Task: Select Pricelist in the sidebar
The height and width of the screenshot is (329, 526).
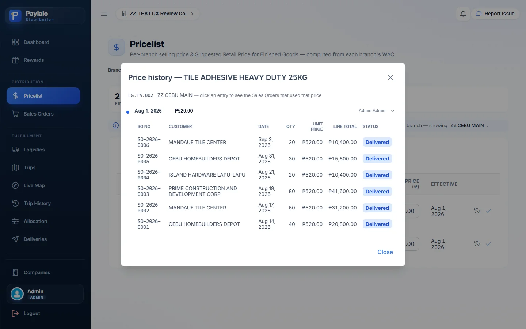Action: click(x=43, y=96)
